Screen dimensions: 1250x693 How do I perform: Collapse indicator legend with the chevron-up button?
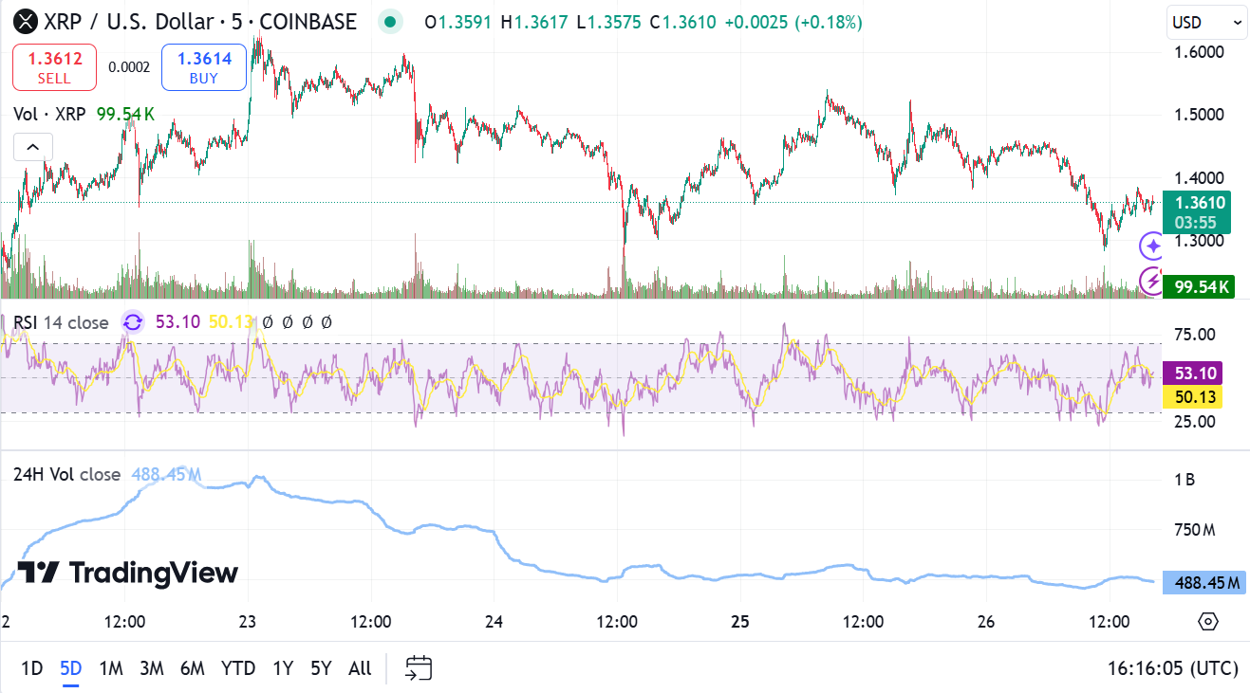(32, 147)
